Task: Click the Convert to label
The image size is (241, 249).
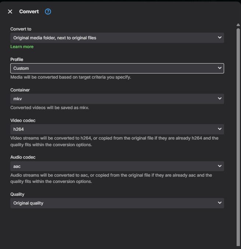Action: tap(21, 29)
